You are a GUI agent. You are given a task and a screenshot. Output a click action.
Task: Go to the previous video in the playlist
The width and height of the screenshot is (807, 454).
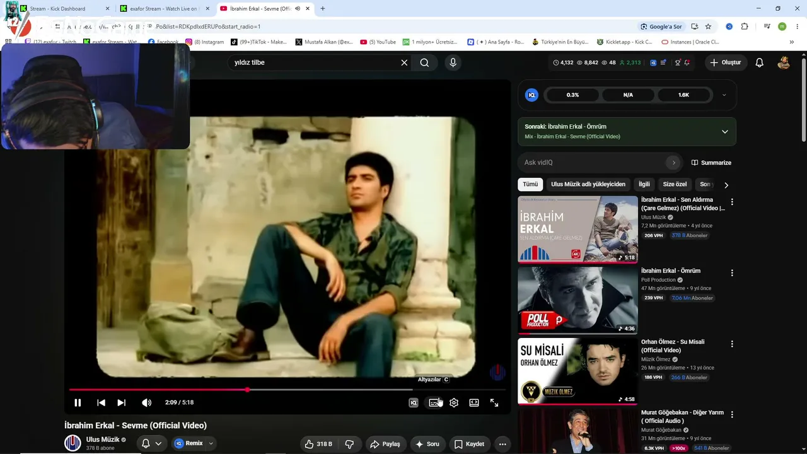point(101,403)
